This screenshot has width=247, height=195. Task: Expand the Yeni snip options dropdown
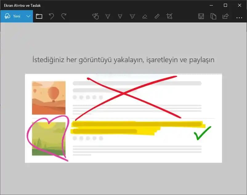(29, 16)
